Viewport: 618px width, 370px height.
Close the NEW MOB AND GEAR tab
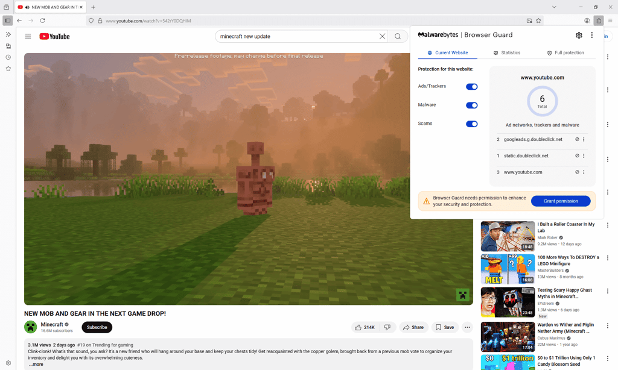click(x=81, y=7)
